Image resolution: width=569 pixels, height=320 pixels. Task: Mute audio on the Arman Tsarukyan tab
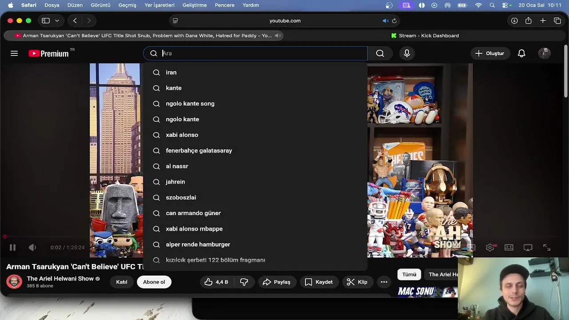pos(277,36)
